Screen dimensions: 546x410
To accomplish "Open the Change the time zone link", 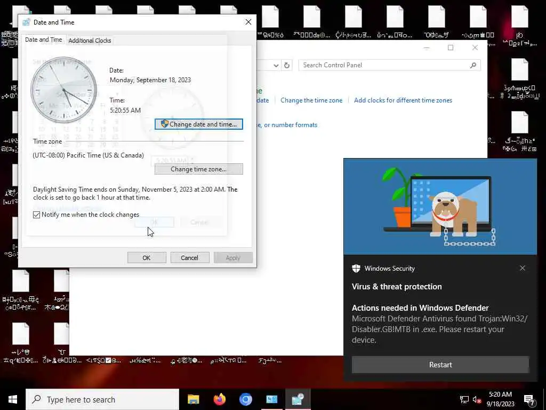I will click(311, 100).
